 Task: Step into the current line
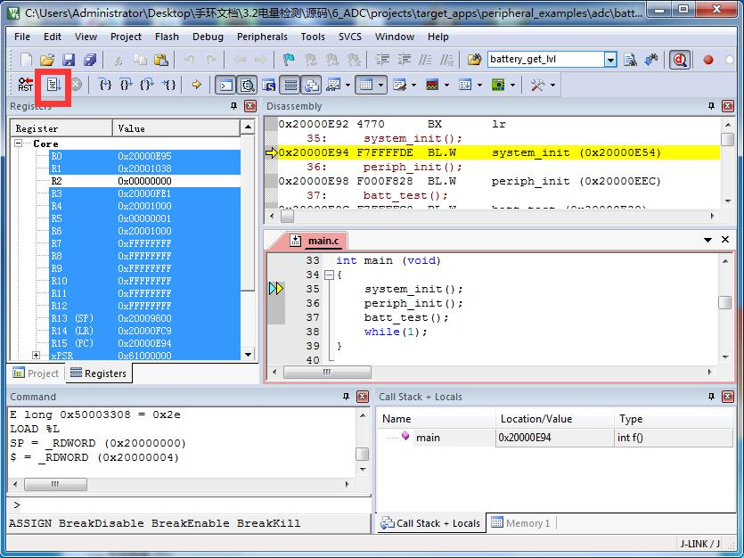105,85
